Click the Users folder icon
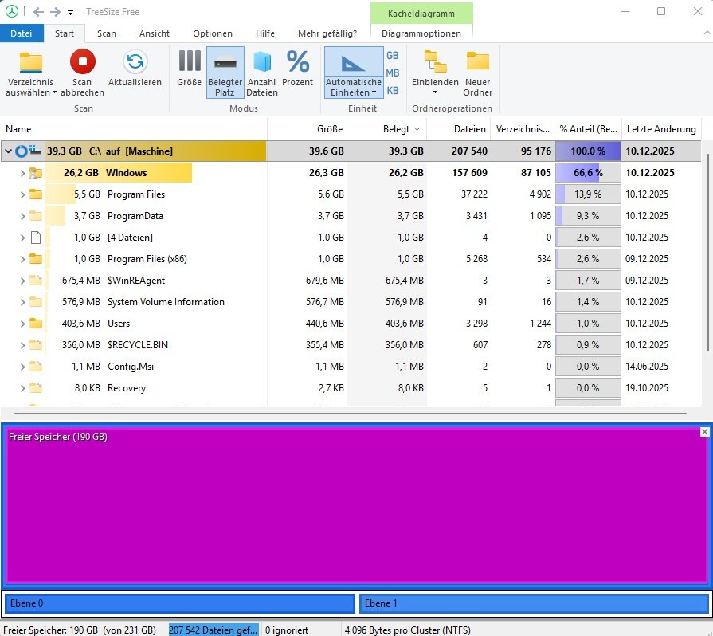713x636 pixels. click(36, 324)
